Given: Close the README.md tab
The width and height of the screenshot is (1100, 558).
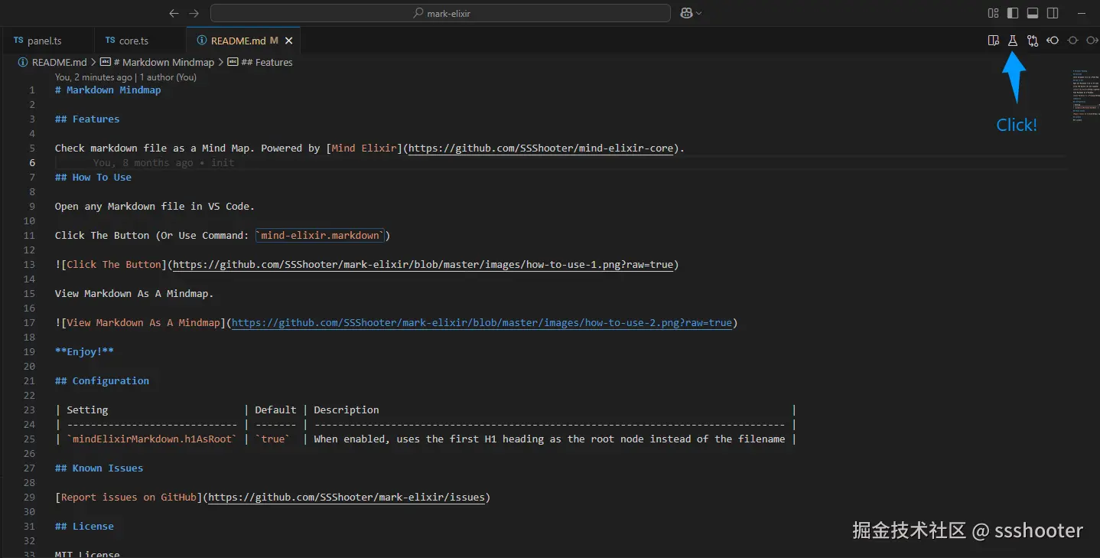Looking at the screenshot, I should 289,41.
